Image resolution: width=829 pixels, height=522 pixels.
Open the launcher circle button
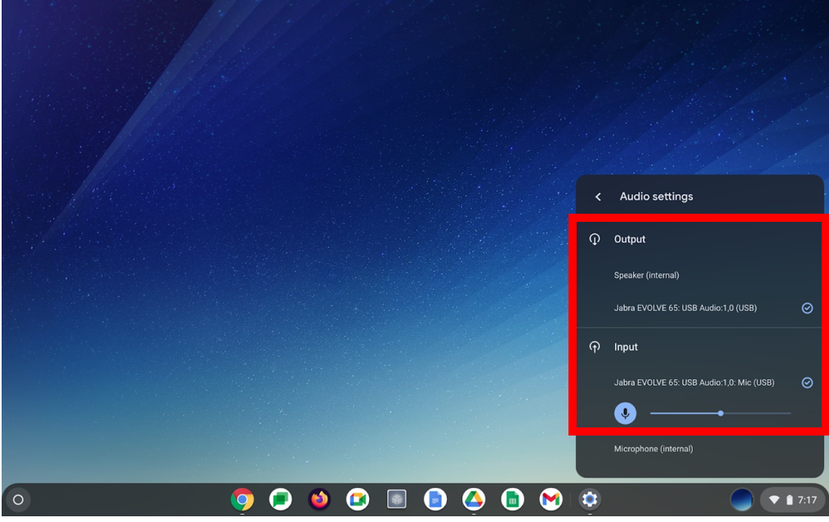[x=18, y=499]
